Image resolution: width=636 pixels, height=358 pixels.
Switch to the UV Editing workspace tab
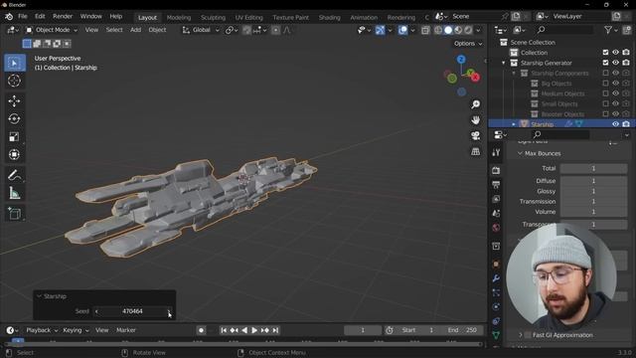point(248,18)
